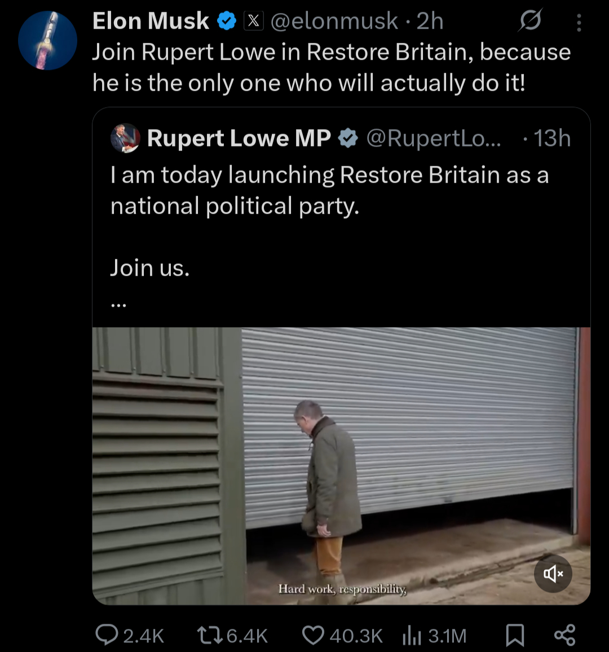Click Elon Musk's blue verified badge
This screenshot has height=652, width=609.
coord(226,21)
